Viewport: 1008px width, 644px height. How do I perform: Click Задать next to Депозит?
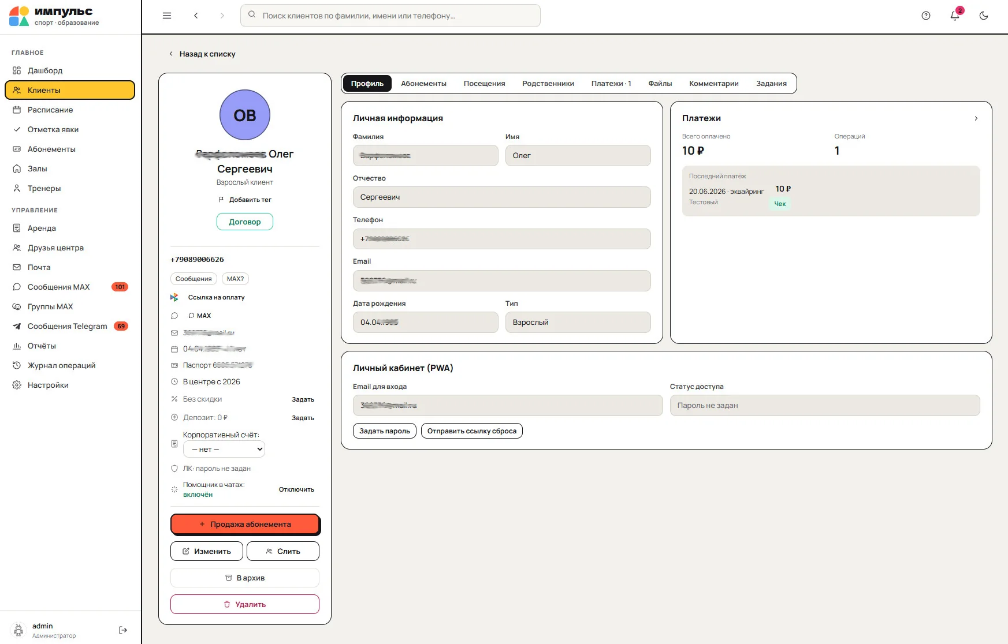[x=303, y=418]
